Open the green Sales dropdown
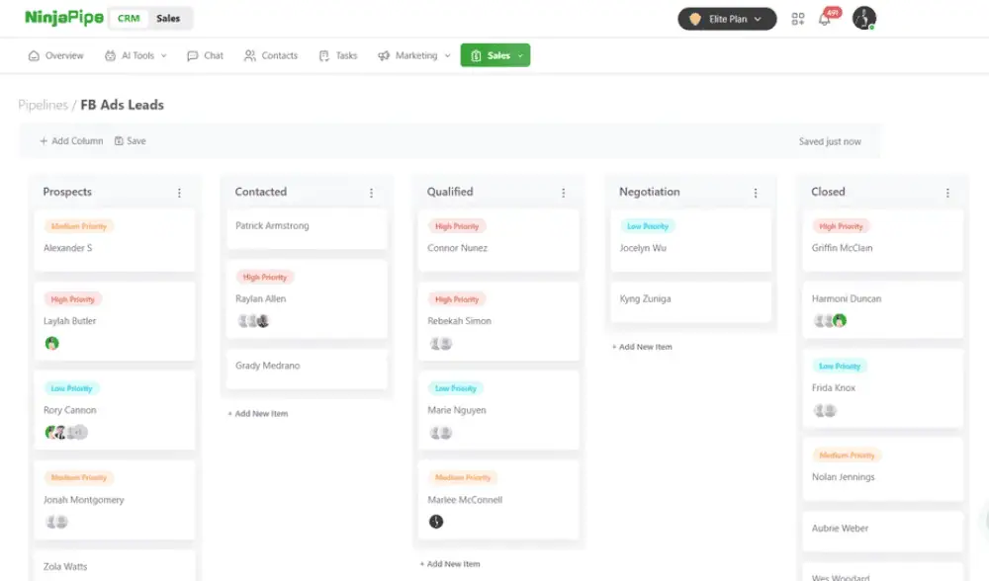Image resolution: width=989 pixels, height=581 pixels. coord(495,56)
